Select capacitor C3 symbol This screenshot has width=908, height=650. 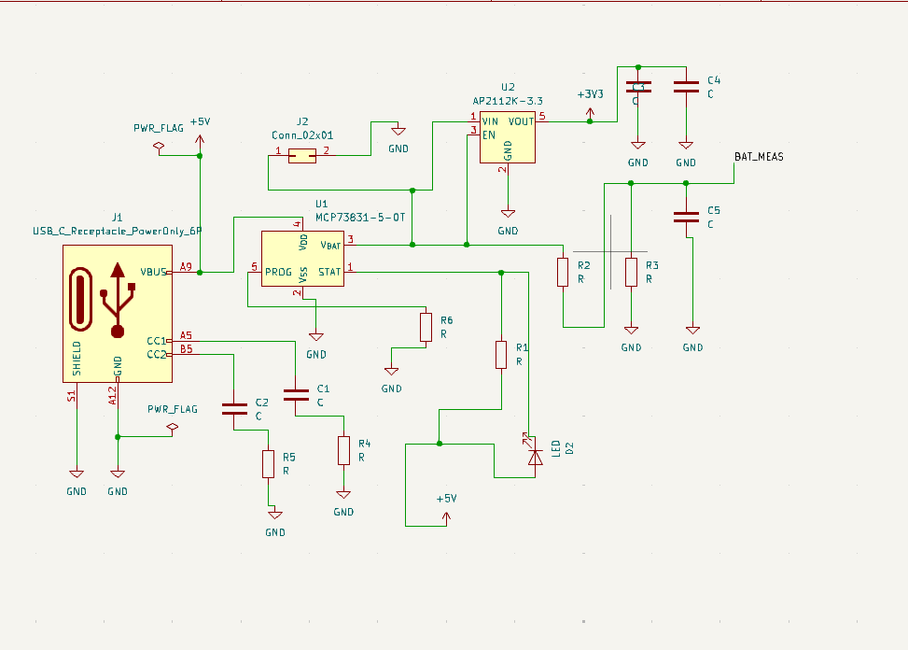click(x=638, y=87)
